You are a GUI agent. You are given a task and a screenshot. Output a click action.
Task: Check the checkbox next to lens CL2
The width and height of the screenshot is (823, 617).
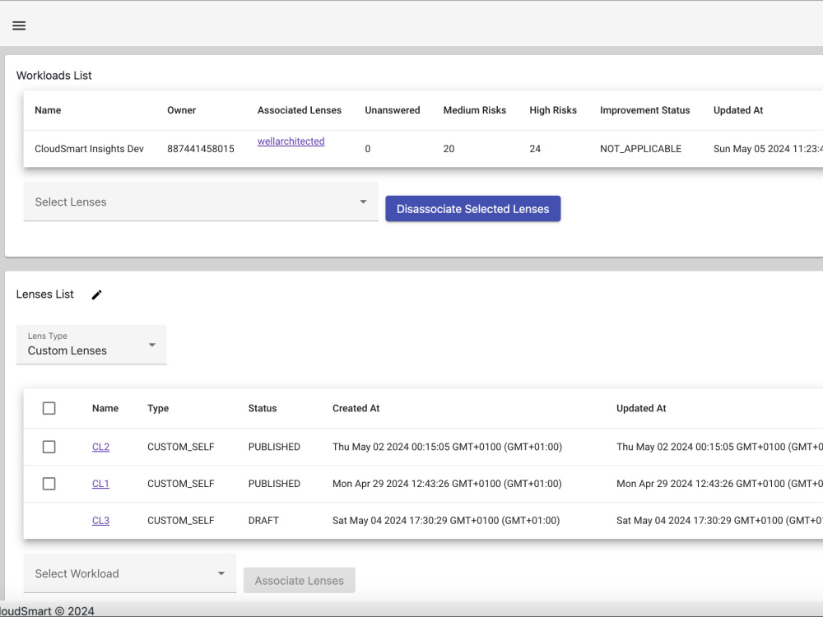coord(49,447)
